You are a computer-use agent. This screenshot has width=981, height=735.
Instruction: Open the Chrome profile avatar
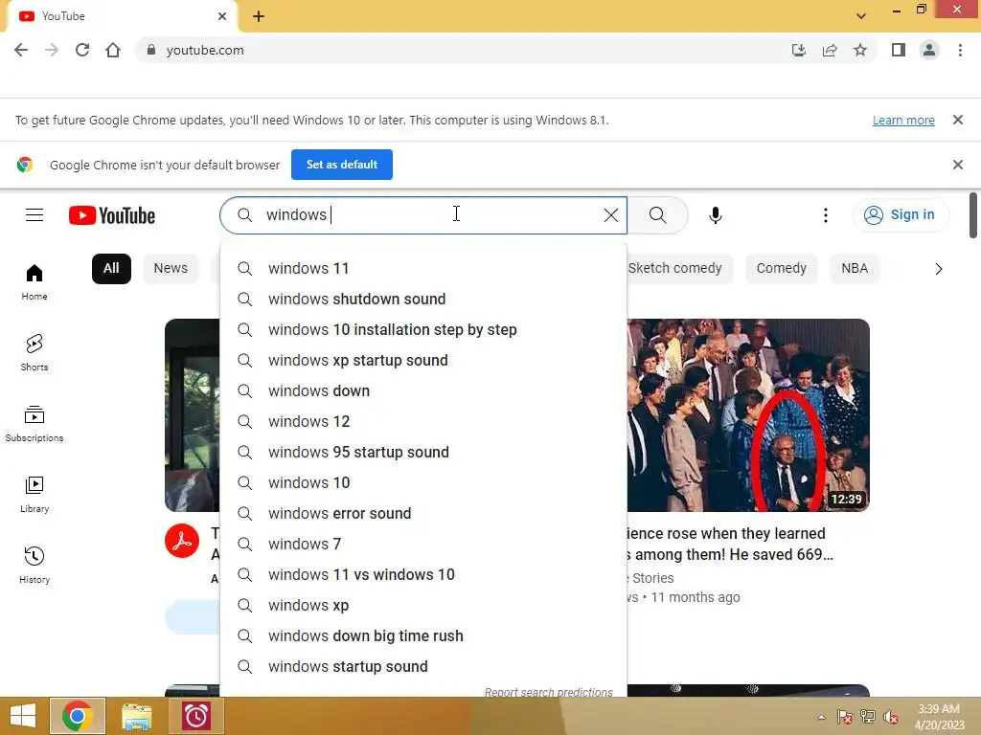click(929, 50)
